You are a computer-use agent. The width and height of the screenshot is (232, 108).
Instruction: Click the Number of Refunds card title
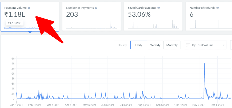202,8
